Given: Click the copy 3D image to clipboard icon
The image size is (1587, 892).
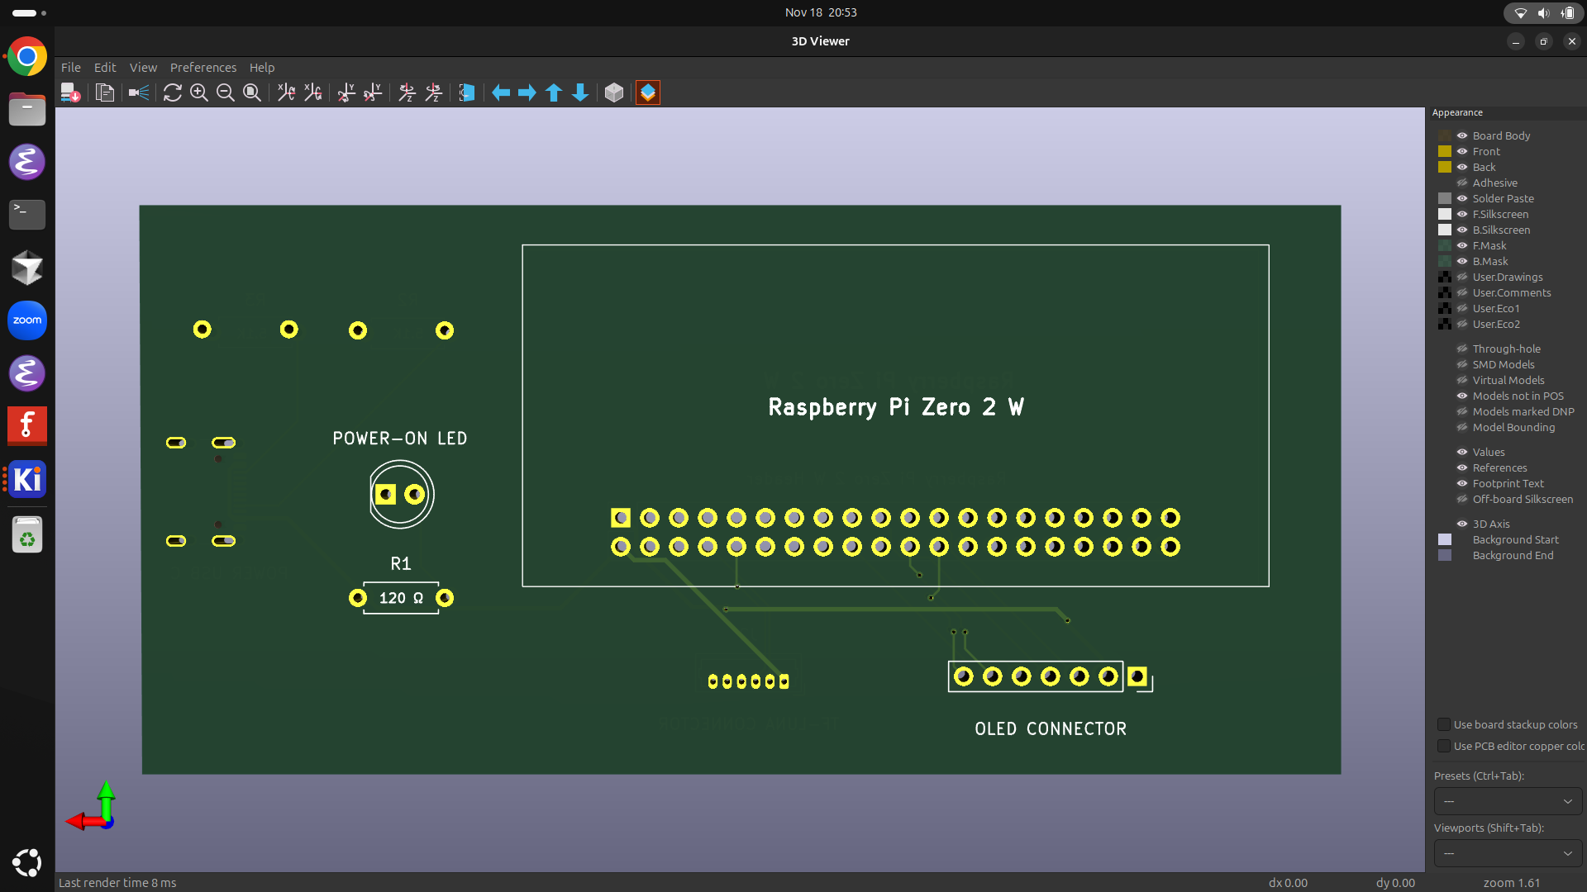Looking at the screenshot, I should tap(105, 93).
